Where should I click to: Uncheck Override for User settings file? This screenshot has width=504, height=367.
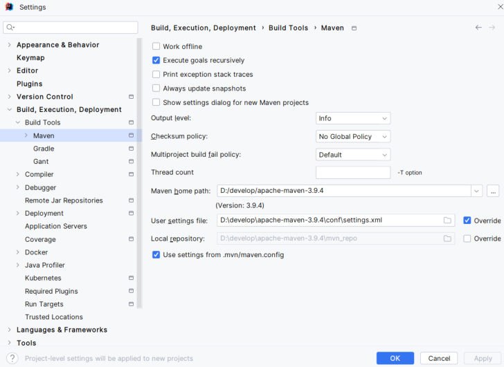click(x=467, y=220)
